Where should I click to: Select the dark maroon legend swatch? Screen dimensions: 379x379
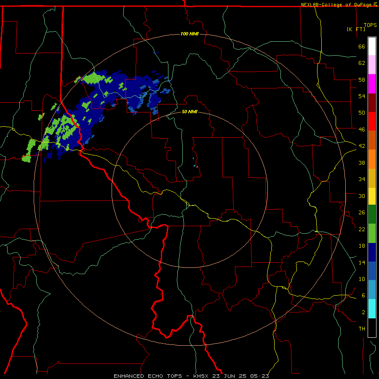[372, 102]
